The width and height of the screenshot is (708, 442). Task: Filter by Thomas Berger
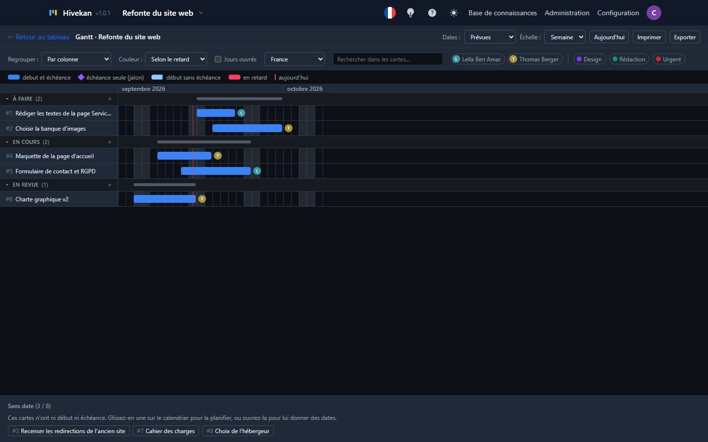coord(535,59)
